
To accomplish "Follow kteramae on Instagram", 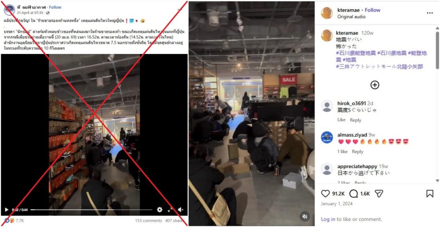I will (373, 10).
